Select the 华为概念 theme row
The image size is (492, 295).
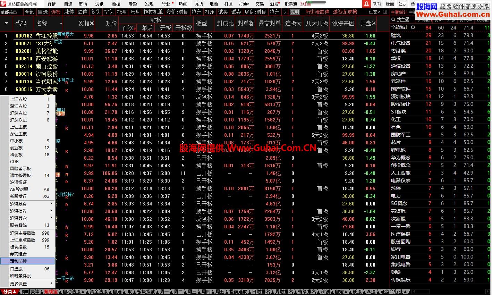pos(441,158)
